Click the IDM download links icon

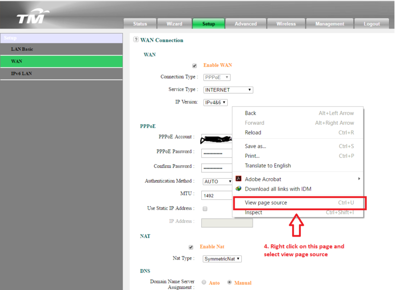pyautogui.click(x=239, y=189)
